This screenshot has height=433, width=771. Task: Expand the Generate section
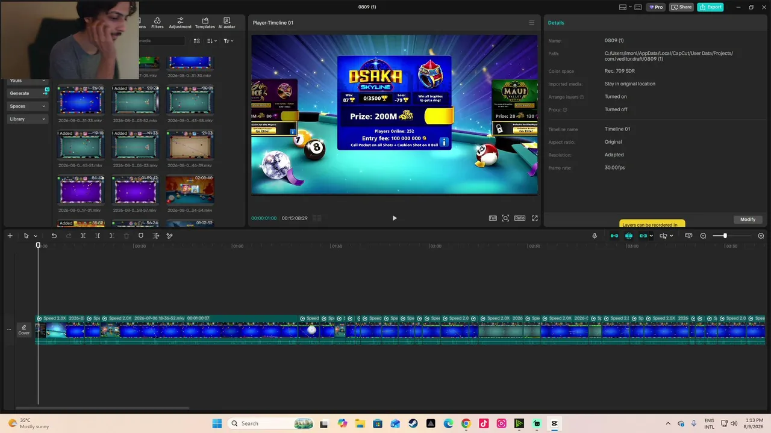point(27,93)
